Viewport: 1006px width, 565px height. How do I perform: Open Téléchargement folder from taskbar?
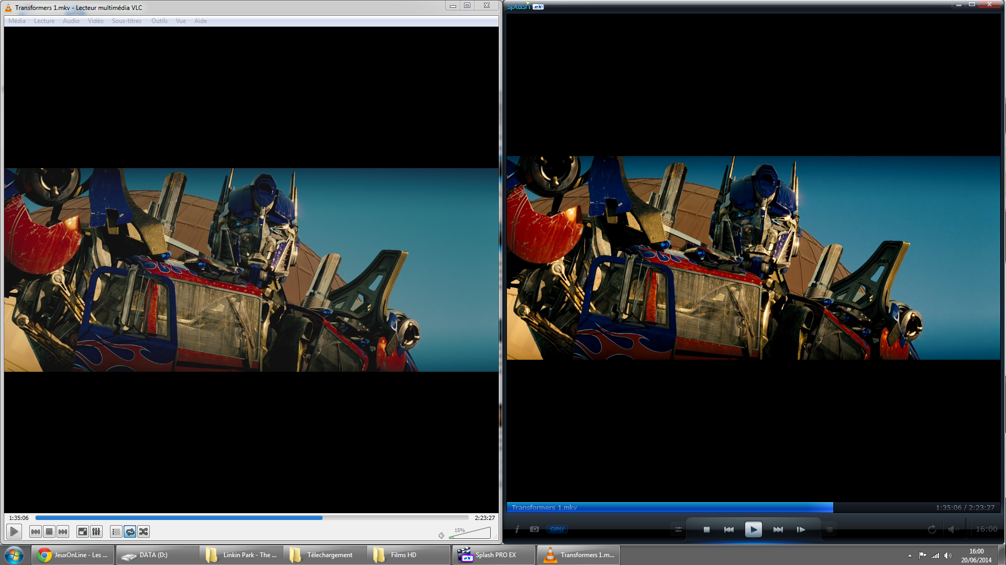point(325,555)
